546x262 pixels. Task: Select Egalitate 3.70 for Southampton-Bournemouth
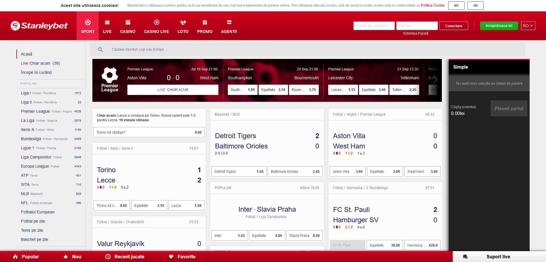click(273, 90)
